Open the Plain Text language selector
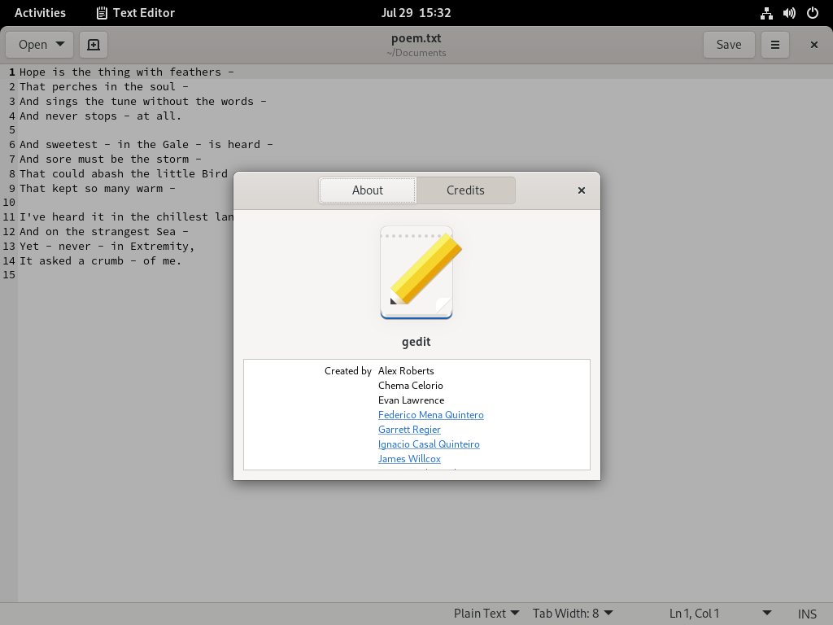The width and height of the screenshot is (833, 625). tap(486, 614)
